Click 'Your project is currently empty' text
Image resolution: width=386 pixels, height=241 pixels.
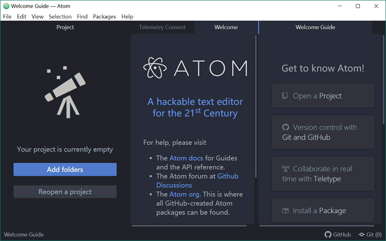click(65, 149)
